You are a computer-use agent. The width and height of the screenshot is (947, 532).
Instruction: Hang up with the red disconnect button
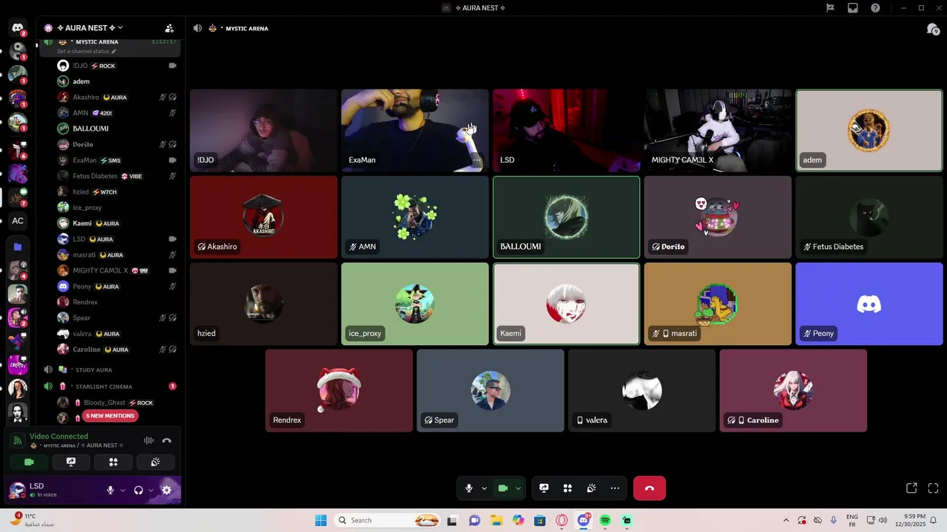coord(650,488)
